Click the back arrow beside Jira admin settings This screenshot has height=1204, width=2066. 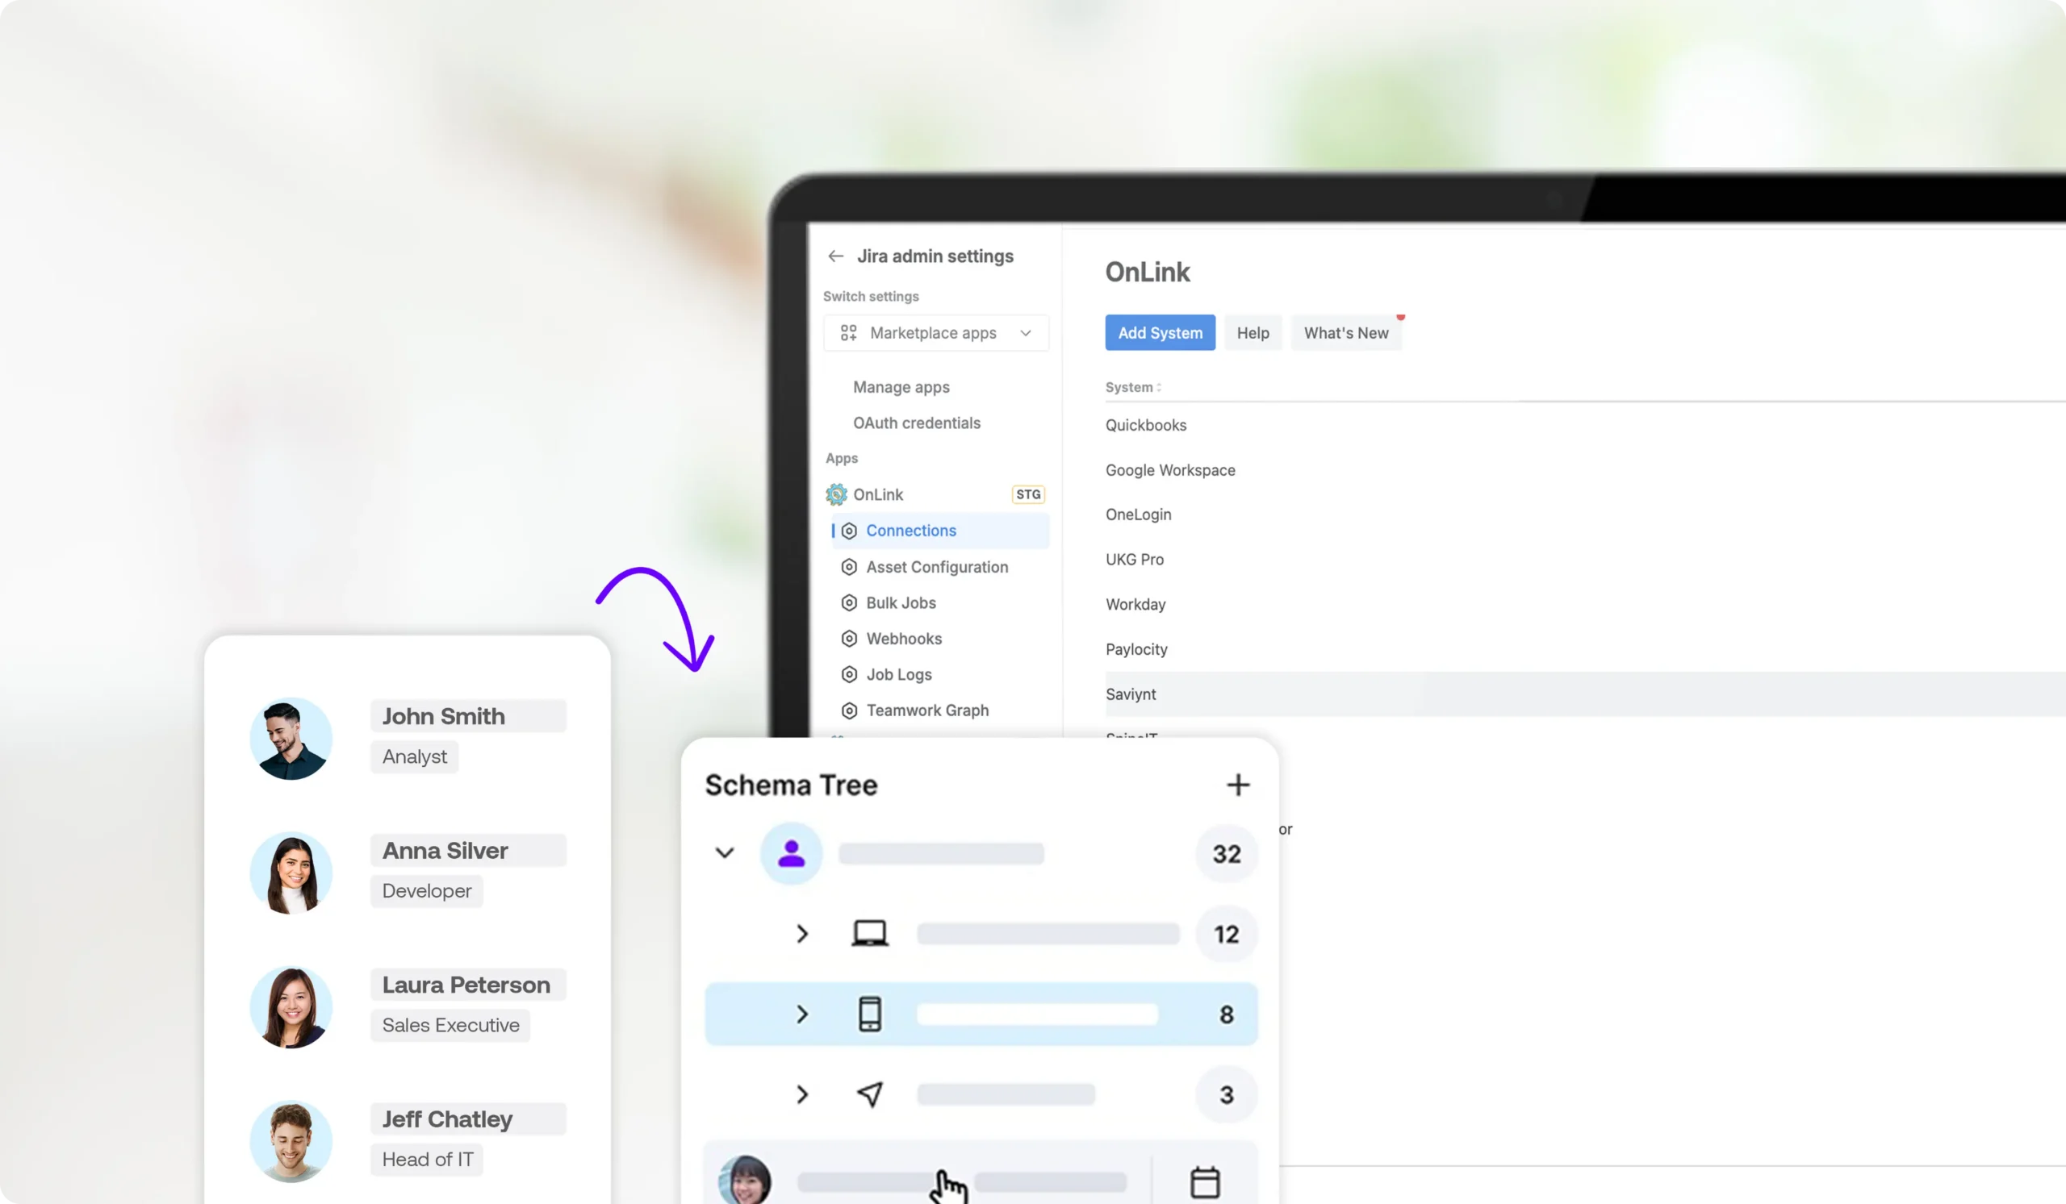coord(835,256)
